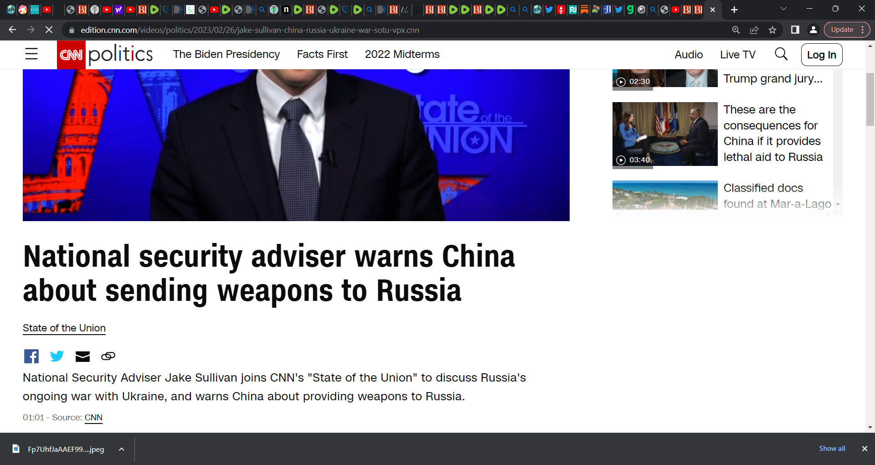Open the site search magnifier icon

click(781, 54)
